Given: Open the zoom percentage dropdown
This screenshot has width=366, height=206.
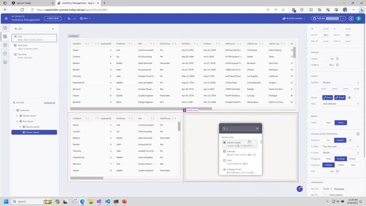Looking at the screenshot, I should tap(85, 18).
